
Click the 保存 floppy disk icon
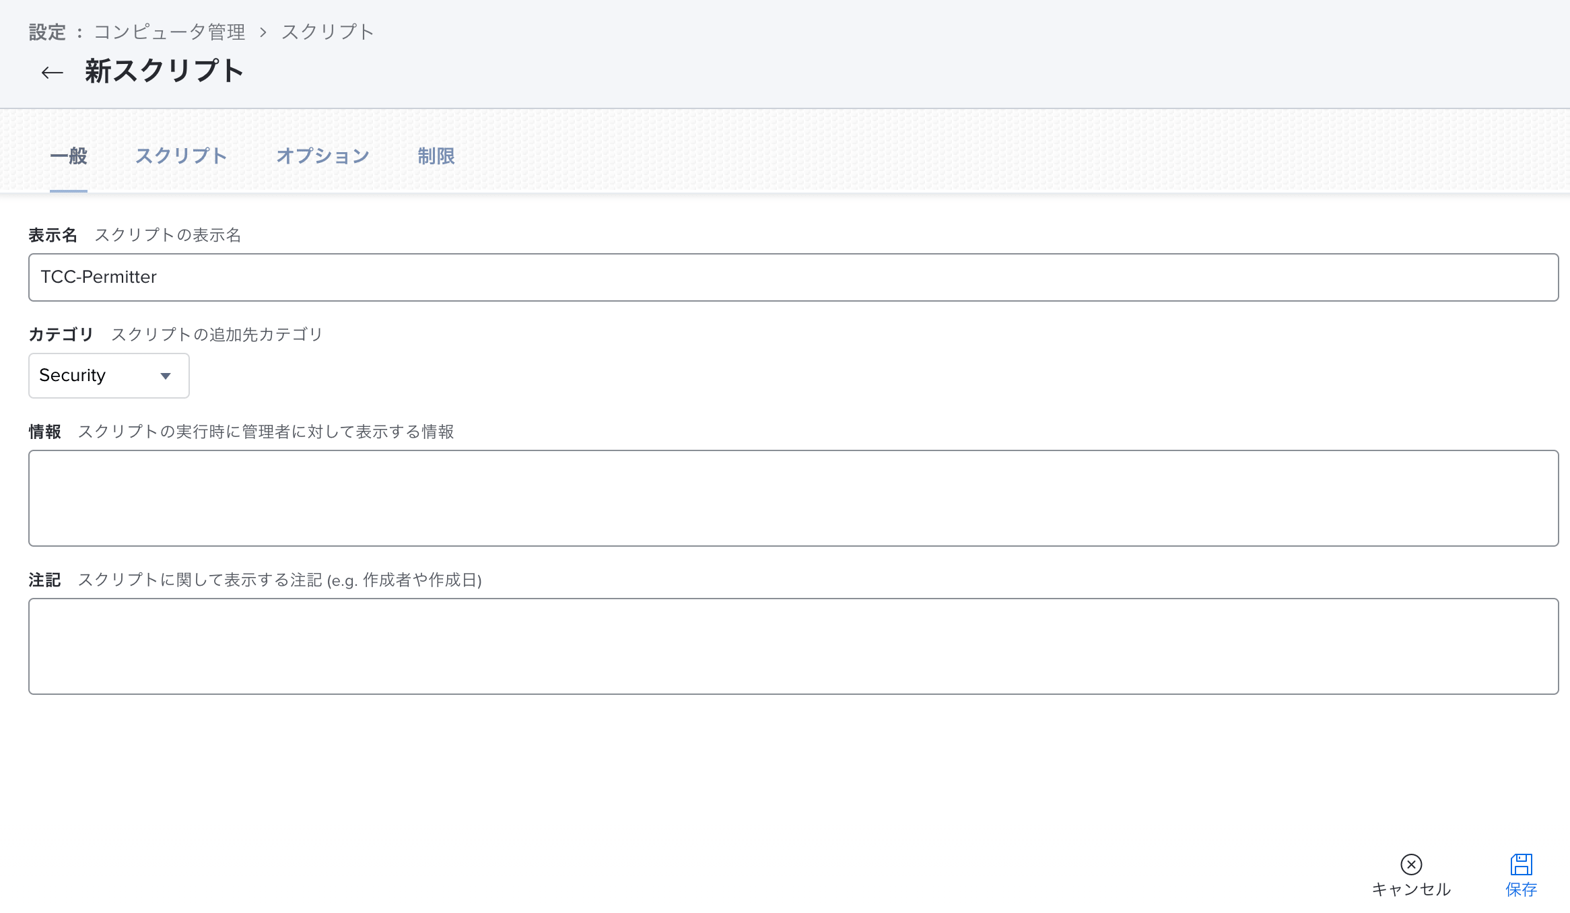[x=1522, y=865]
